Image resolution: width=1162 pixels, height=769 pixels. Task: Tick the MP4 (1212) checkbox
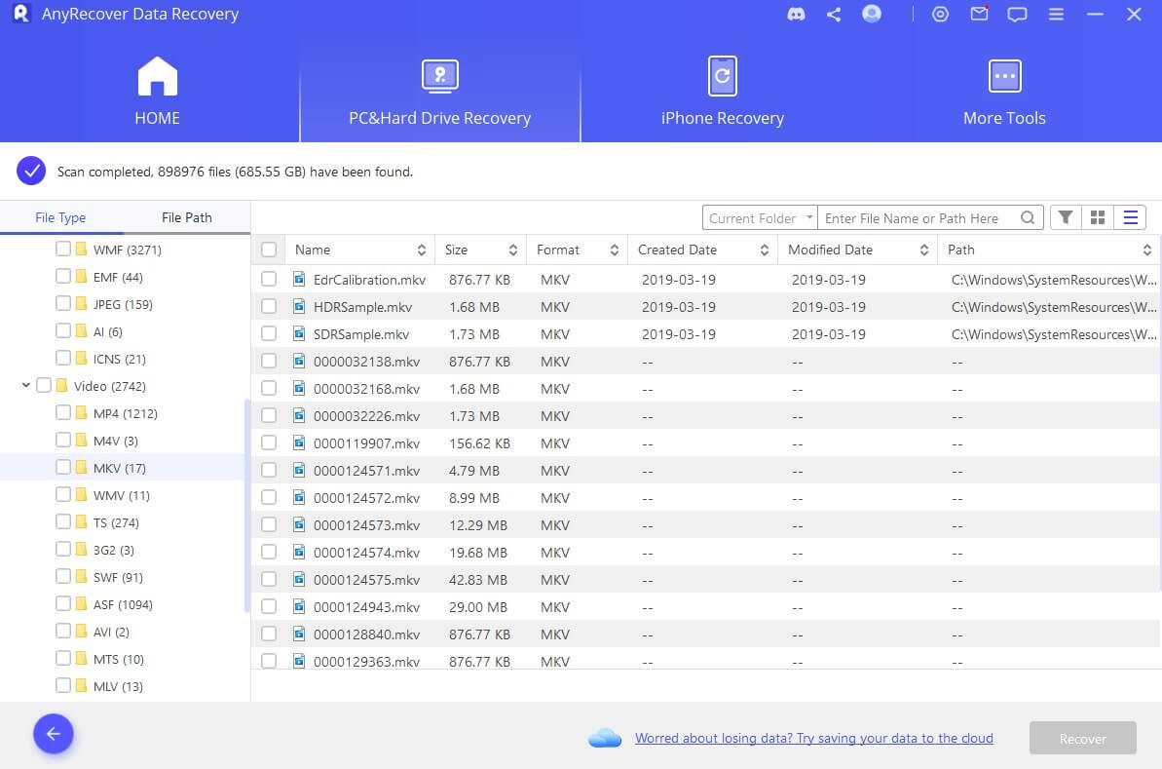pyautogui.click(x=63, y=413)
